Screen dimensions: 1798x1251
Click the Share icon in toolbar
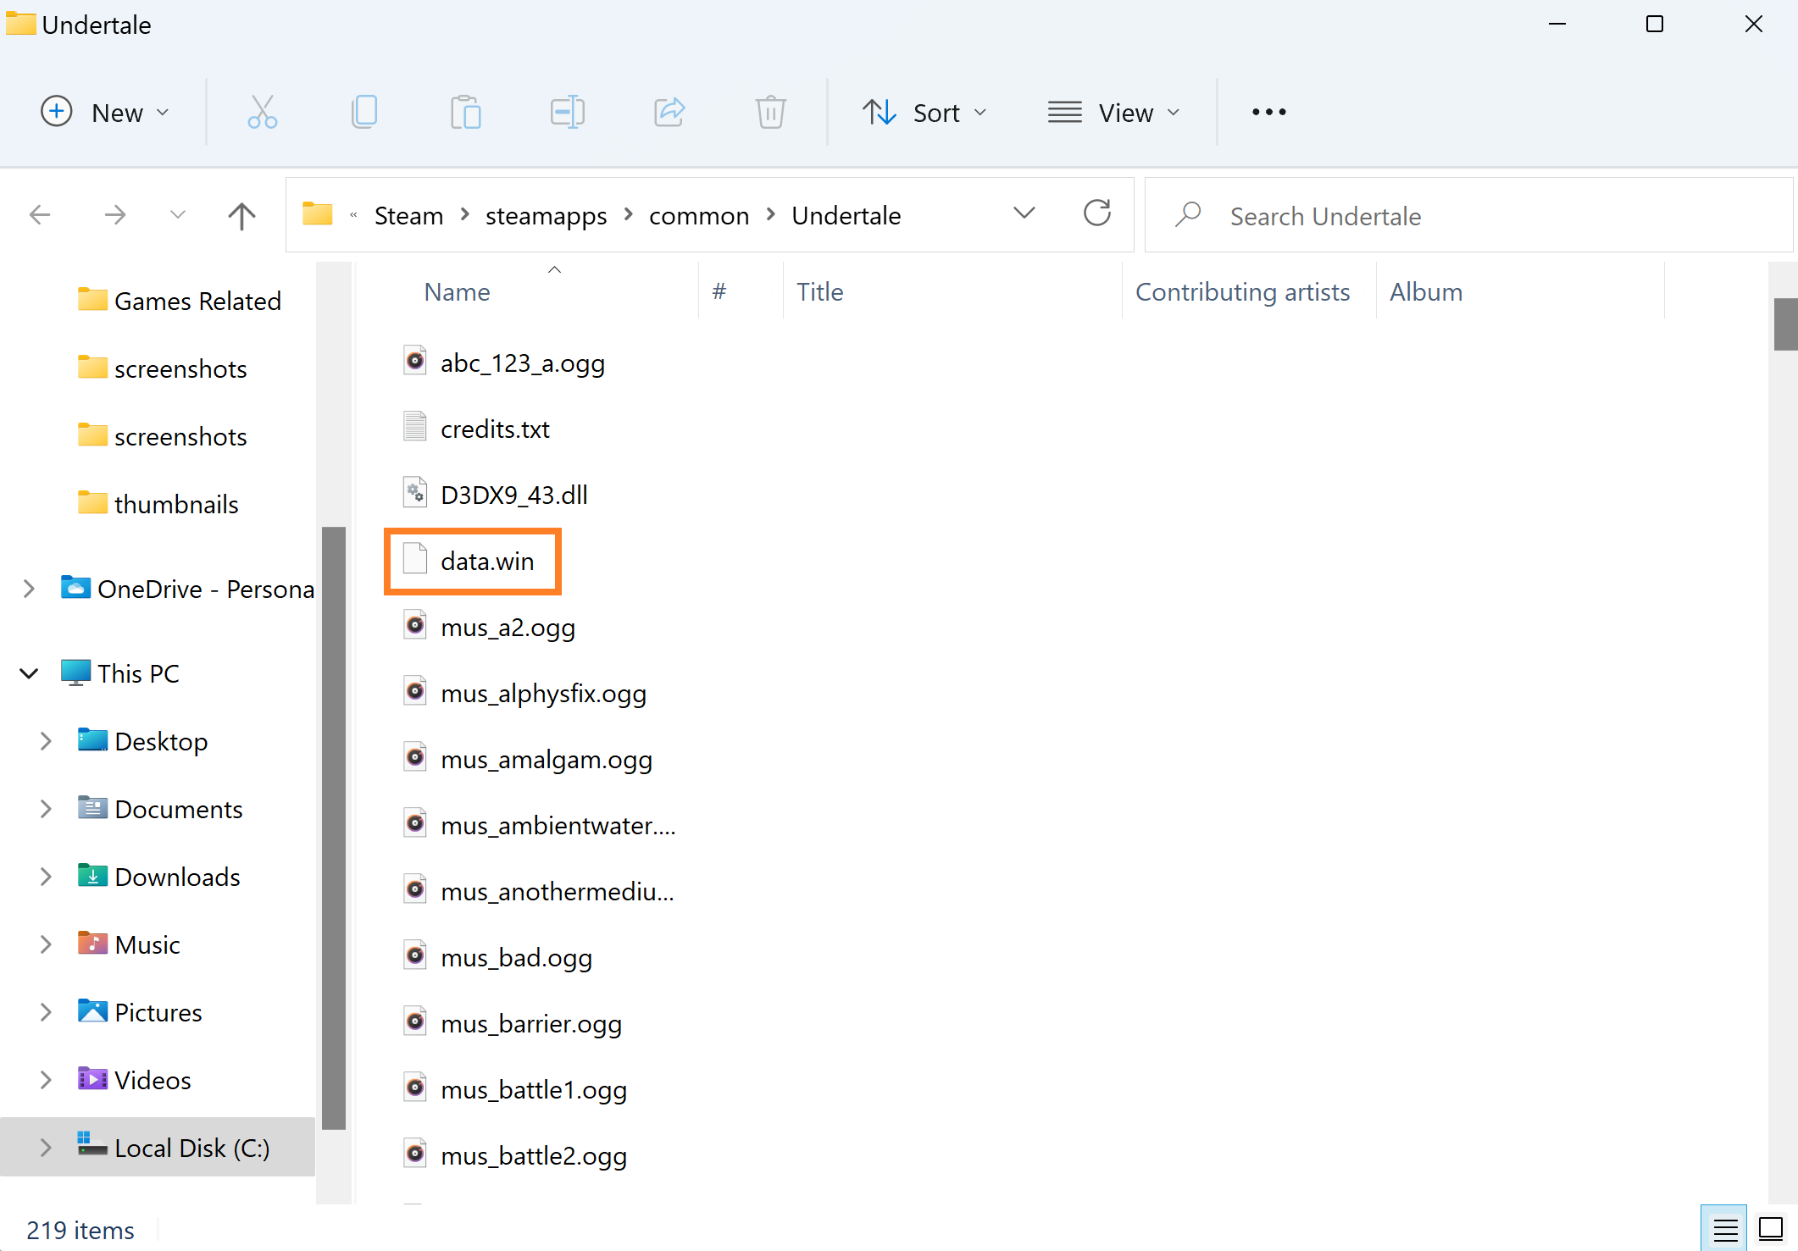point(669,112)
